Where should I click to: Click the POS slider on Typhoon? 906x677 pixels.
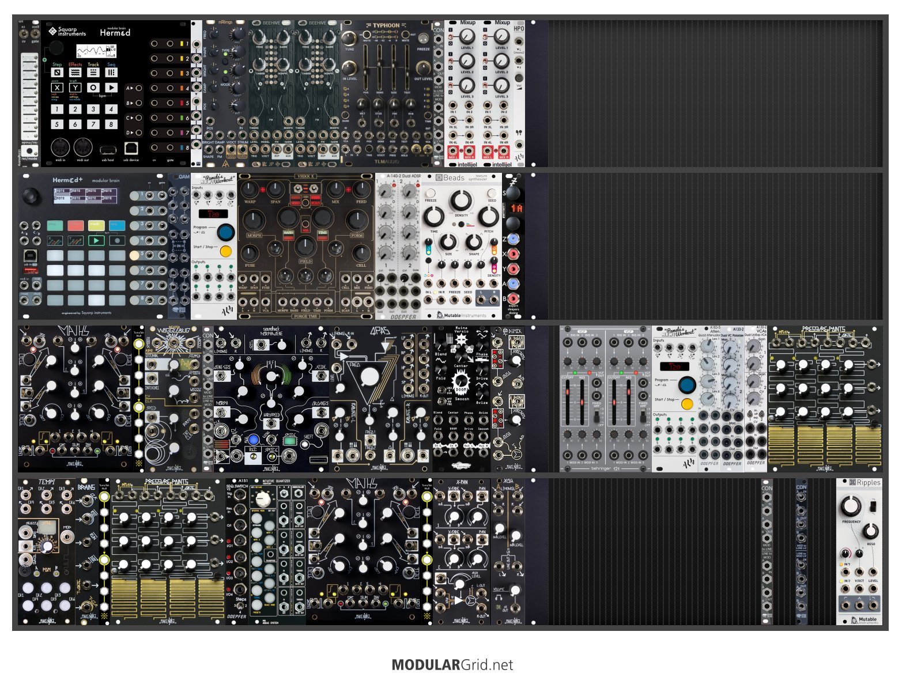pyautogui.click(x=366, y=68)
